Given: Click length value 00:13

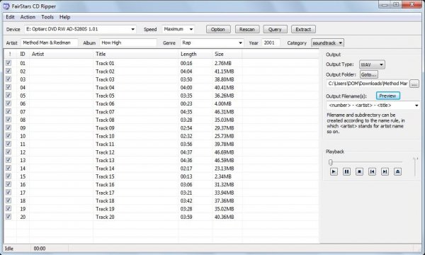Looking at the screenshot, I should coord(186,176).
